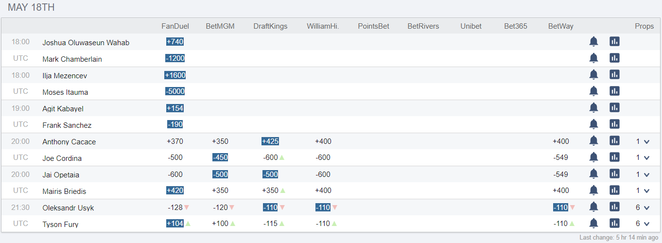Open Oleksandr Usyk fighter name
Screen dimensions: 662x243
(x=68, y=208)
